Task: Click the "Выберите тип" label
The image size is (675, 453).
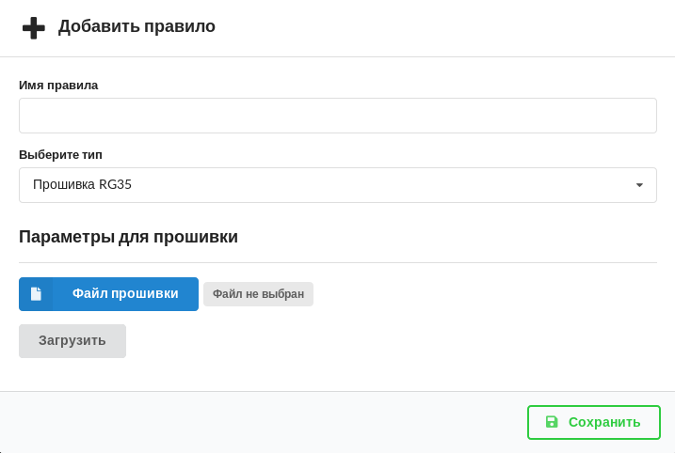Action: point(60,155)
